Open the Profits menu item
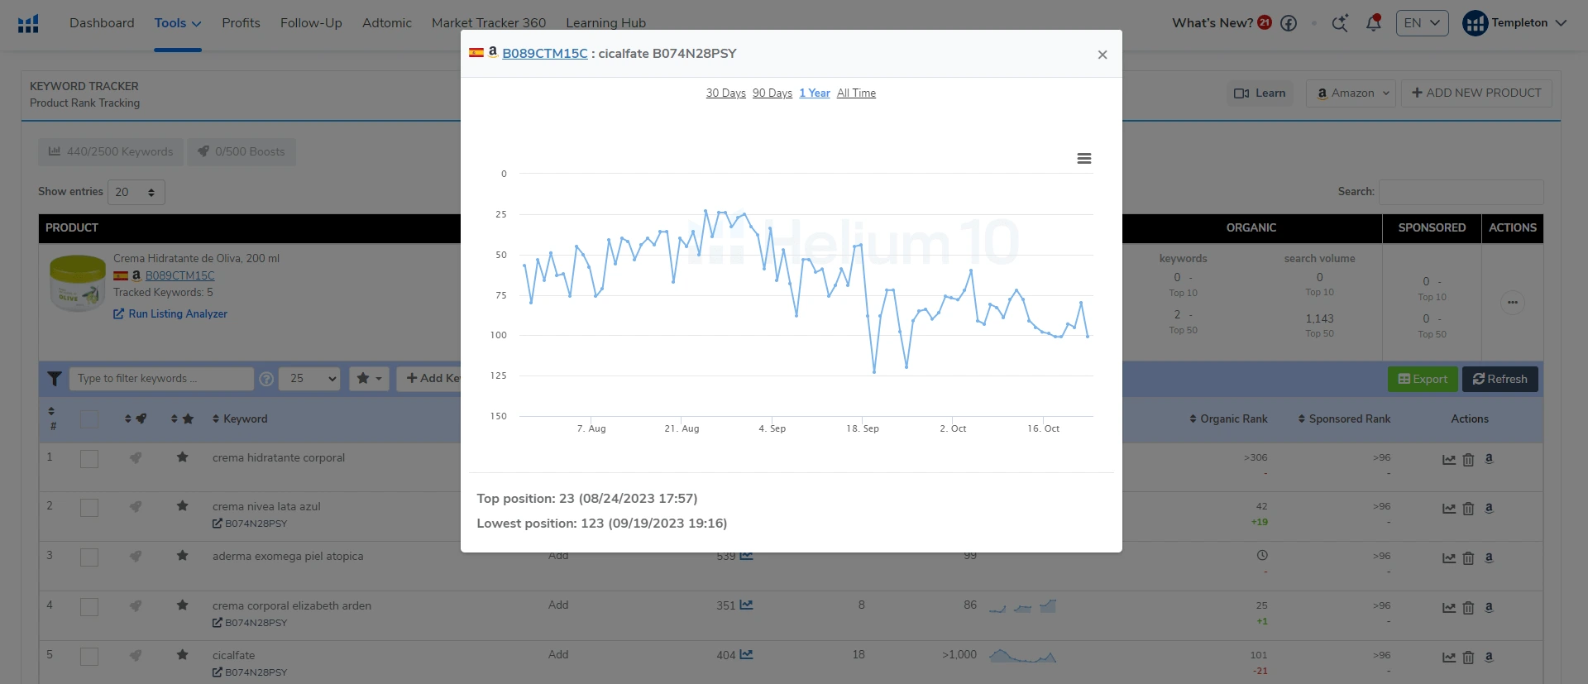Viewport: 1588px width, 684px height. click(x=241, y=23)
